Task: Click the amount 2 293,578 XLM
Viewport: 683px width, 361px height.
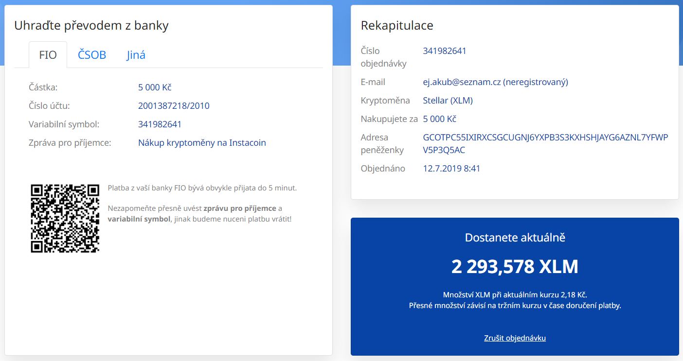Action: (515, 266)
